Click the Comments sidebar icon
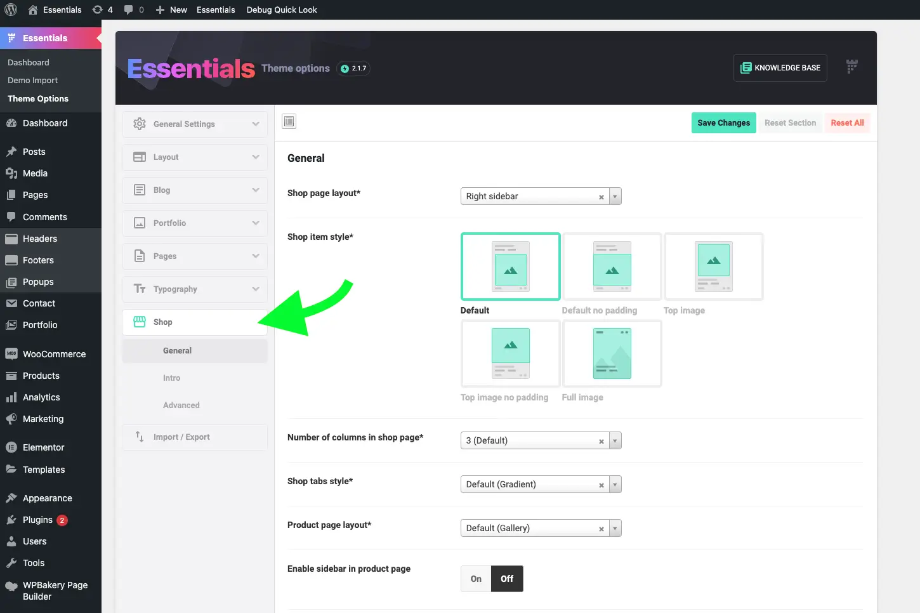 11,217
